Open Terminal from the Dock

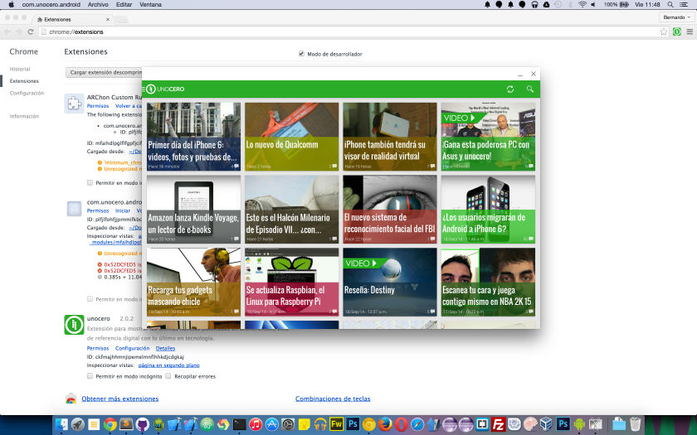point(239,424)
